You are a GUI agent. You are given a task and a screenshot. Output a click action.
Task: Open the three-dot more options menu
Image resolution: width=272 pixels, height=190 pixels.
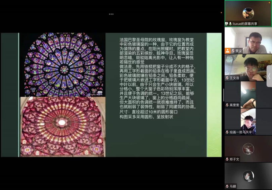111,14
